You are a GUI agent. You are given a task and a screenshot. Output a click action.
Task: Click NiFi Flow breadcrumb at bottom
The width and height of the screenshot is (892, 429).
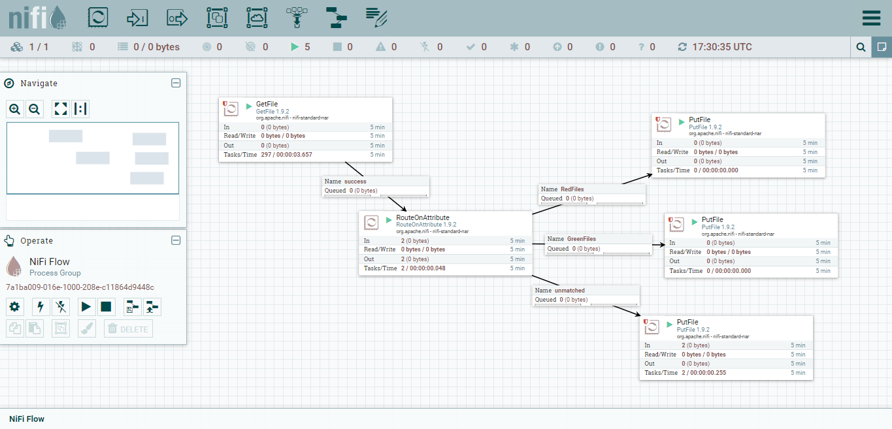27,419
